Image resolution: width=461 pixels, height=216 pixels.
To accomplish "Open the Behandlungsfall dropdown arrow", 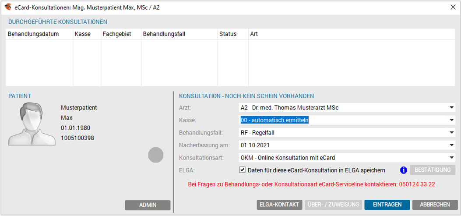I will pyautogui.click(x=452, y=133).
